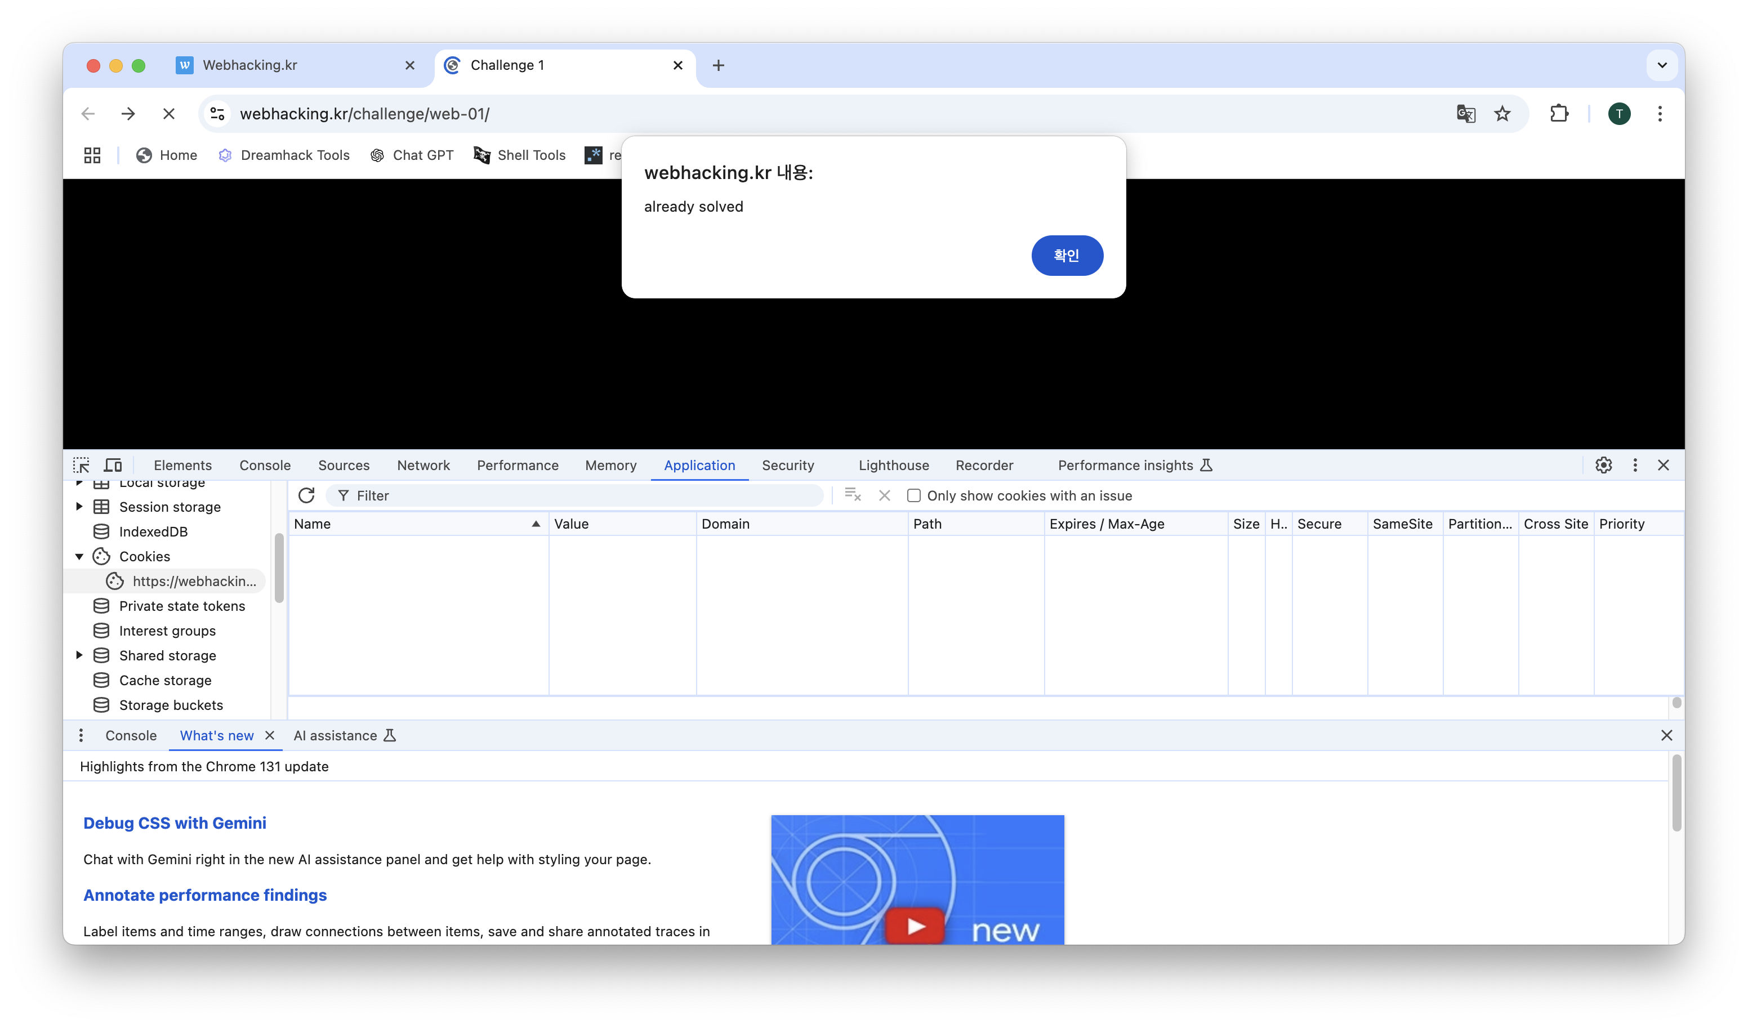Enable only show cookies with an issue
The image size is (1748, 1028).
913,495
